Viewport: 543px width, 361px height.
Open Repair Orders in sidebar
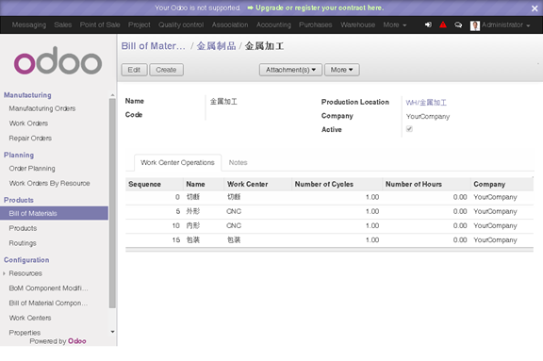click(30, 139)
